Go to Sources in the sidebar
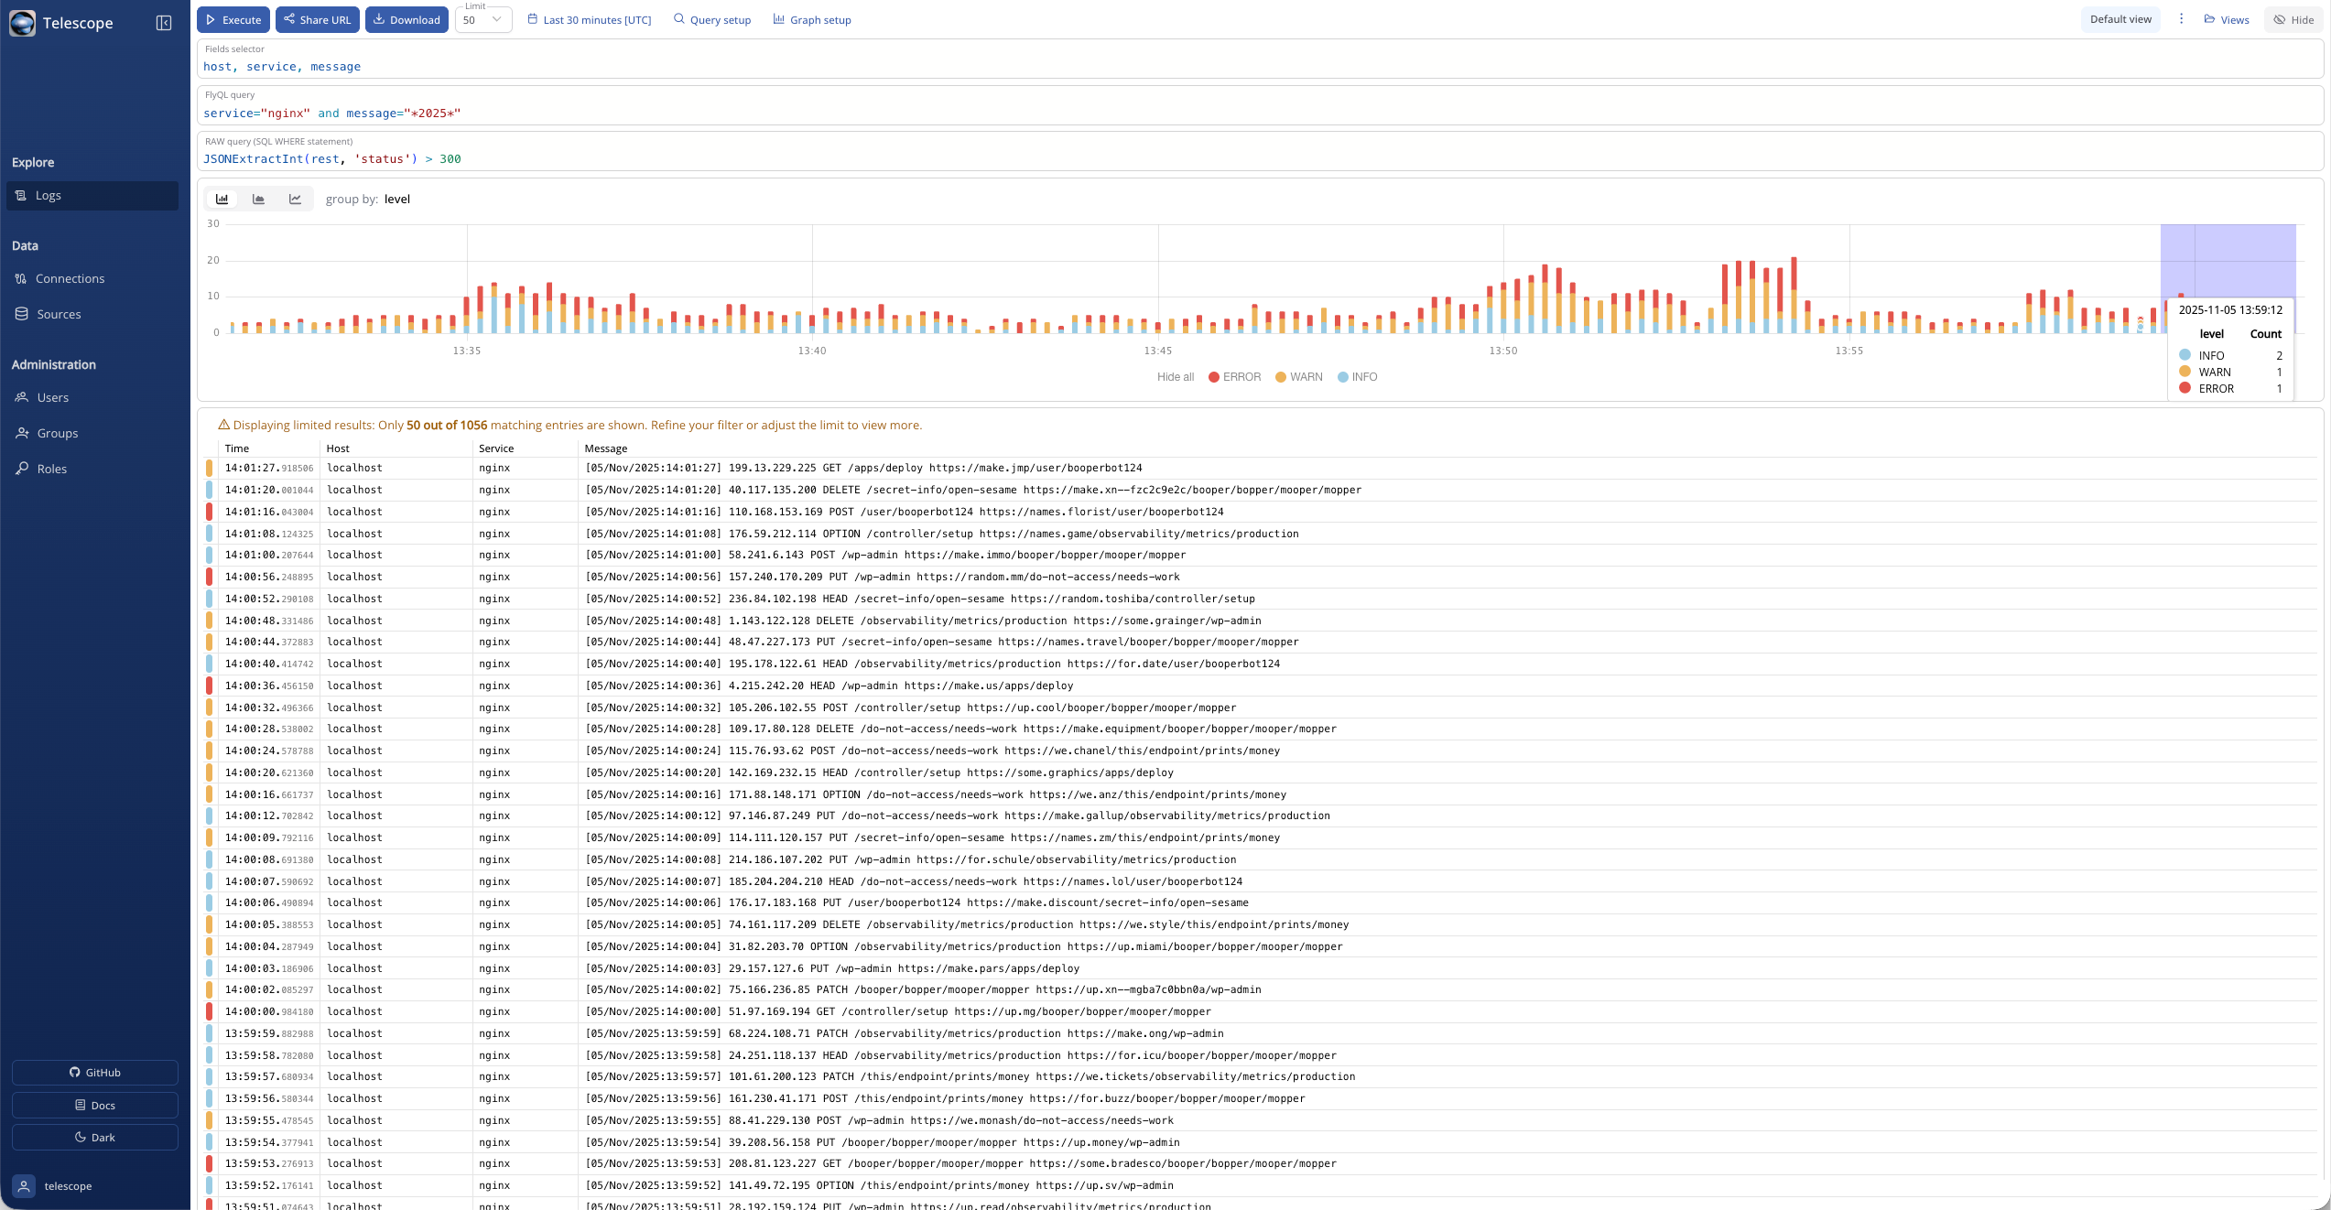The height and width of the screenshot is (1210, 2331). 59,314
